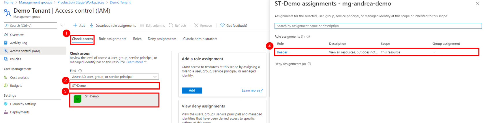Switch to the Deny assignments tab
Viewport: 484px width, 123px height.
point(162,39)
